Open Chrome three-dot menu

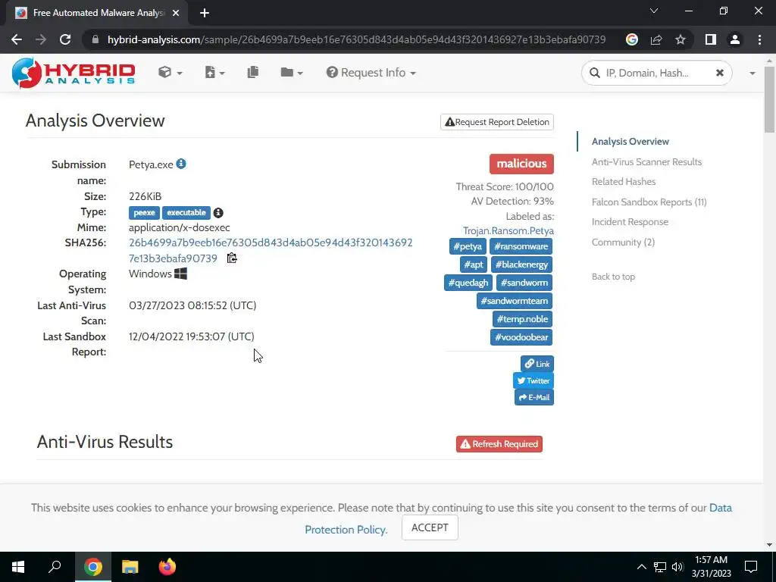(759, 39)
